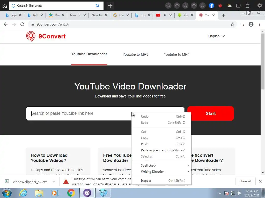
Task: Expand Writing Direction submenu
Action: (x=161, y=172)
